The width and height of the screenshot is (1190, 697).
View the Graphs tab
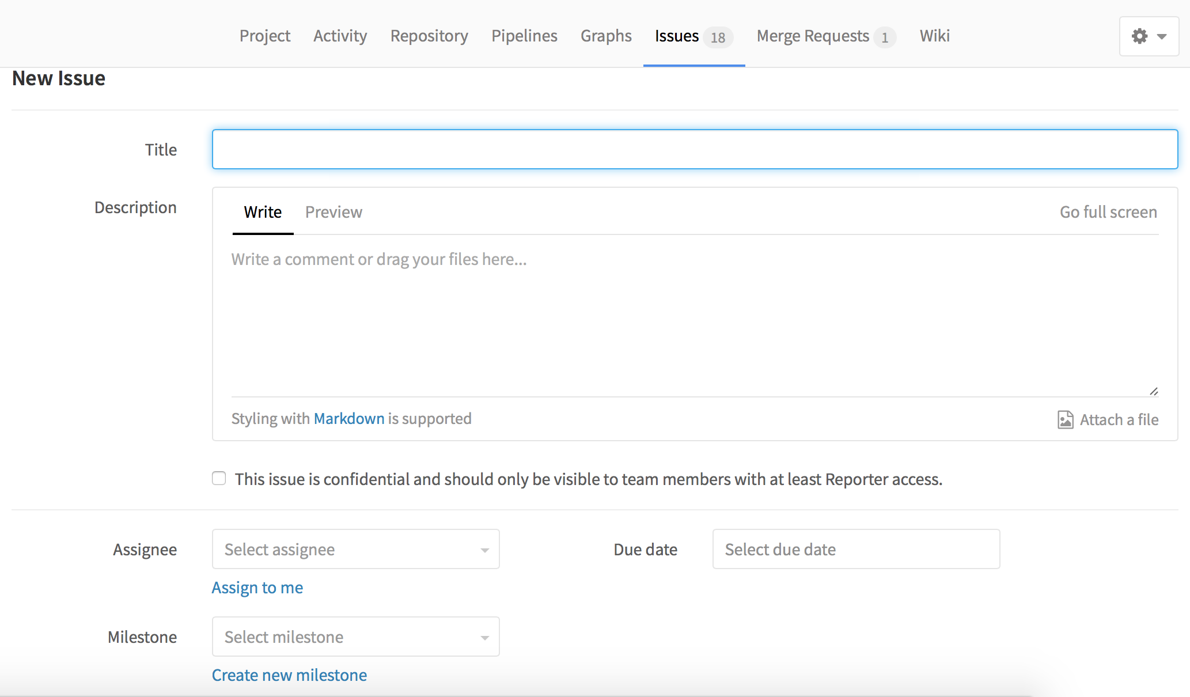click(606, 36)
